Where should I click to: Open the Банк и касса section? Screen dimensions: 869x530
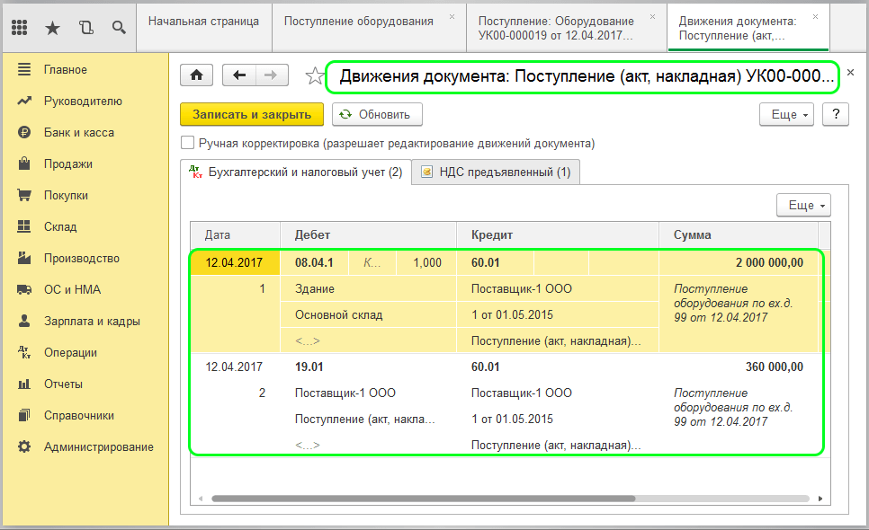[x=79, y=133]
